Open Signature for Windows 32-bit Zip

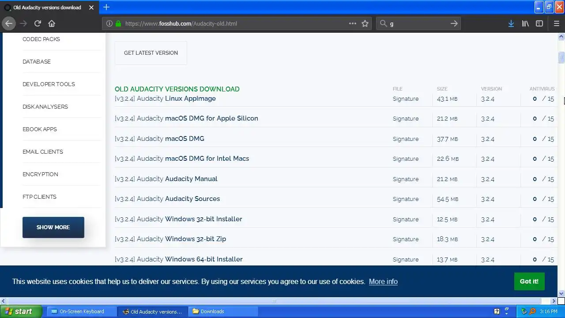406,239
